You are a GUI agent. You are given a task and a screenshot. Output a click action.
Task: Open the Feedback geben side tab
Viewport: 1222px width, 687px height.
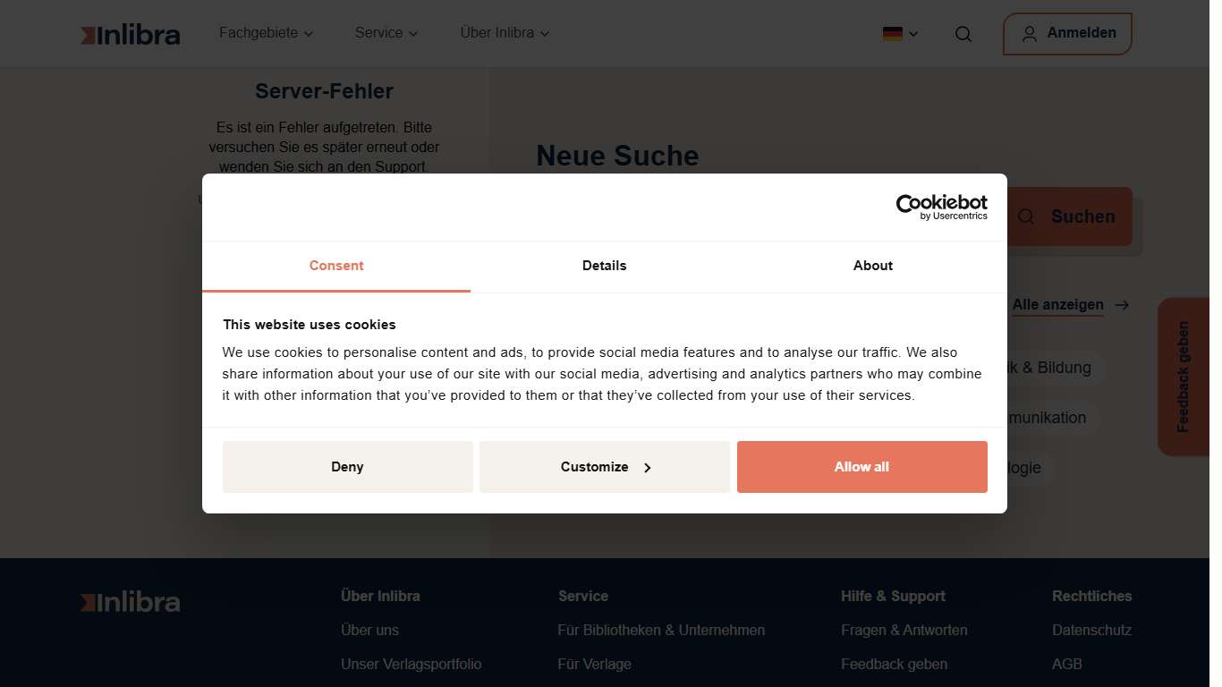1183,377
